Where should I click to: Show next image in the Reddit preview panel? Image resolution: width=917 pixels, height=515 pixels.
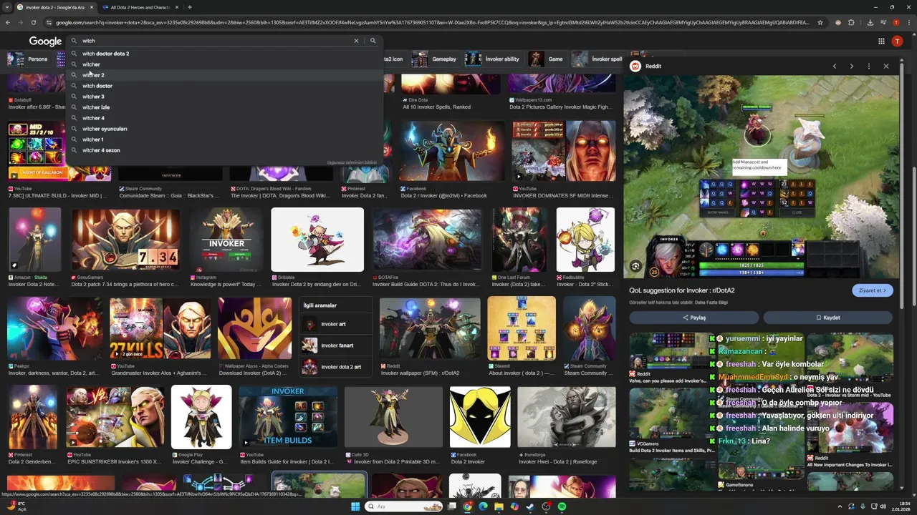(851, 66)
